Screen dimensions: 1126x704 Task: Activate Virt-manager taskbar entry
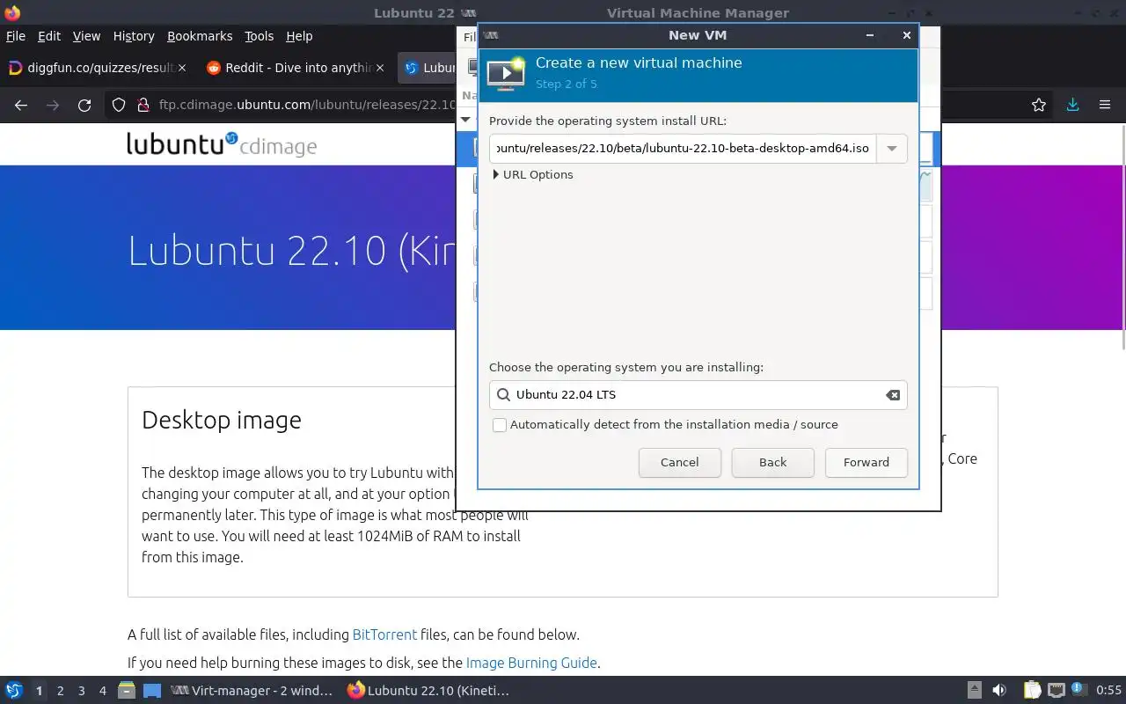pyautogui.click(x=252, y=691)
